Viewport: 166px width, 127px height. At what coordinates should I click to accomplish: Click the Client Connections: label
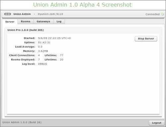[22, 55]
